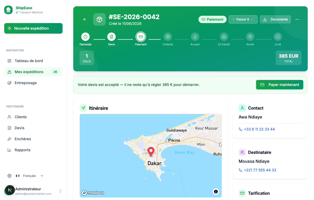Screen dimensions: 314x200
Task: Click the contact name Awa Ndiaye
Action: click(250, 117)
